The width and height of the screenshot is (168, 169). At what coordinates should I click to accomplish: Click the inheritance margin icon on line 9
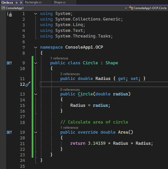click(x=9, y=63)
